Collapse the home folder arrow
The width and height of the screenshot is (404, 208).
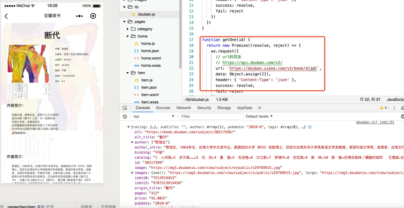pyautogui.click(x=128, y=36)
